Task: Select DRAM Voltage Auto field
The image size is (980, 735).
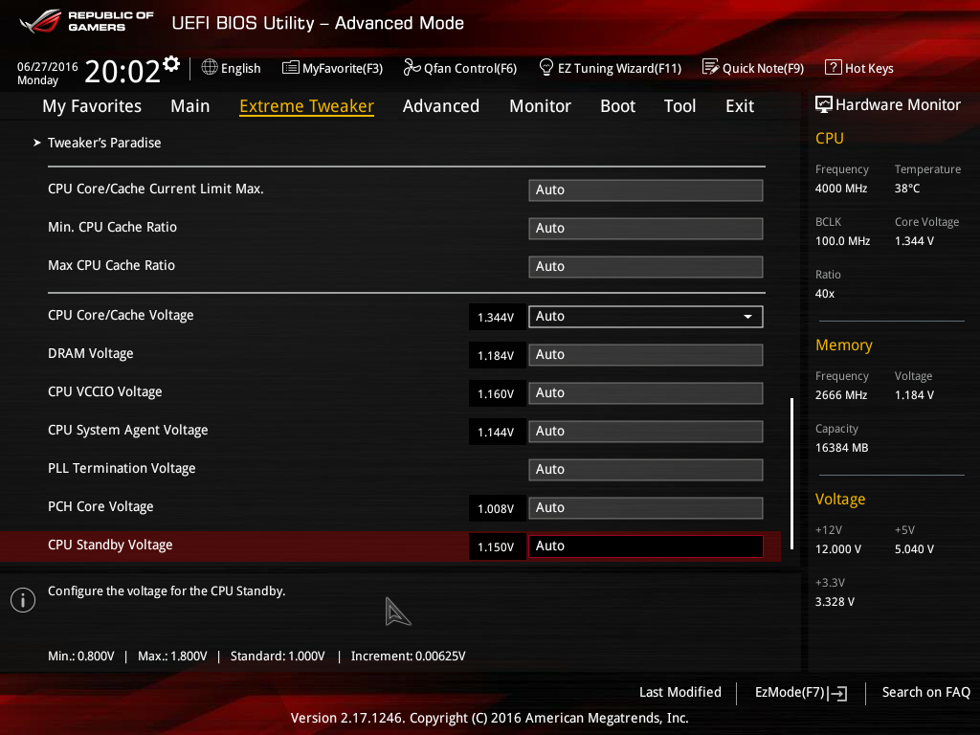Action: point(646,355)
